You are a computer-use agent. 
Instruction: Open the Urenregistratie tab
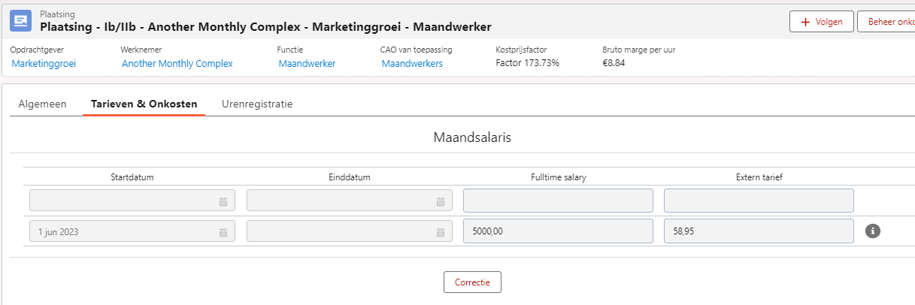pos(257,104)
